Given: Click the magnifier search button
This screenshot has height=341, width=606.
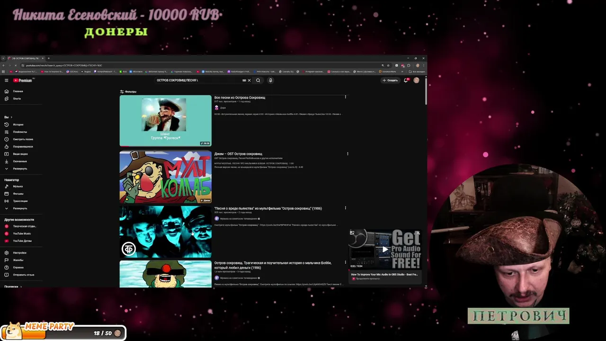Looking at the screenshot, I should tap(258, 81).
